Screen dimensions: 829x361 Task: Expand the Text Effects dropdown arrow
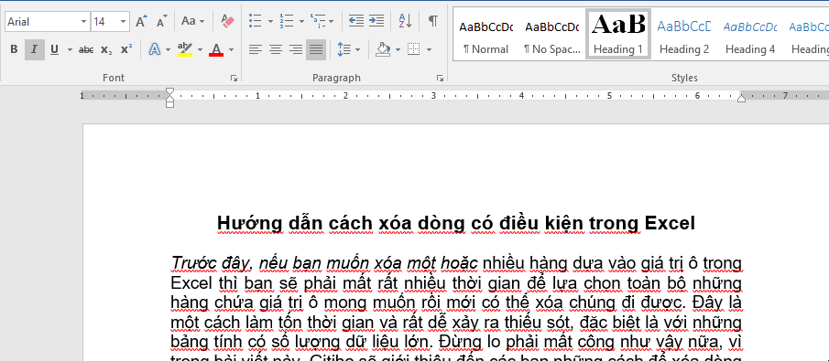pos(169,49)
